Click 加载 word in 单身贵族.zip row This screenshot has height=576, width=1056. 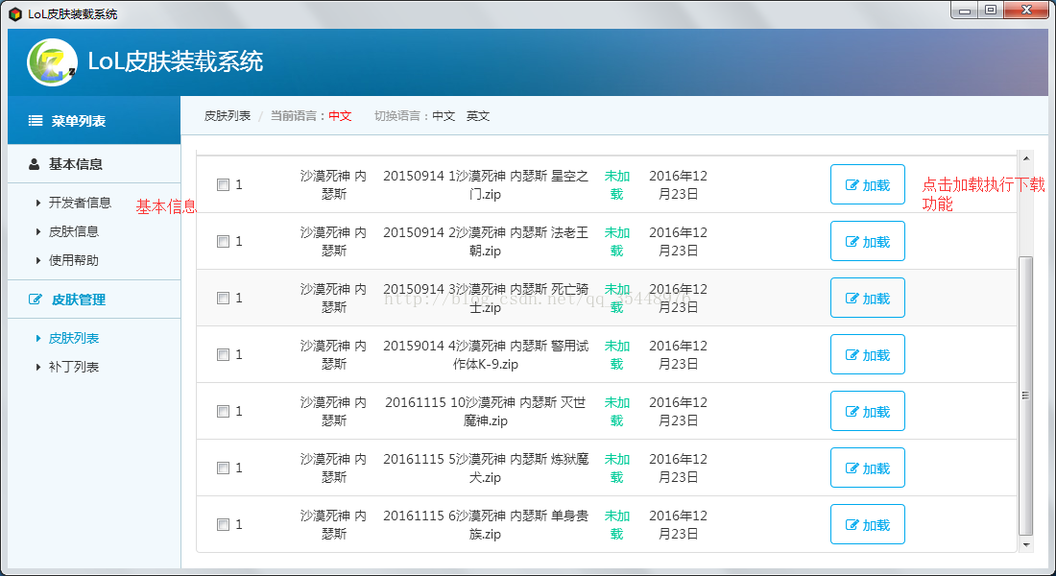tap(876, 525)
